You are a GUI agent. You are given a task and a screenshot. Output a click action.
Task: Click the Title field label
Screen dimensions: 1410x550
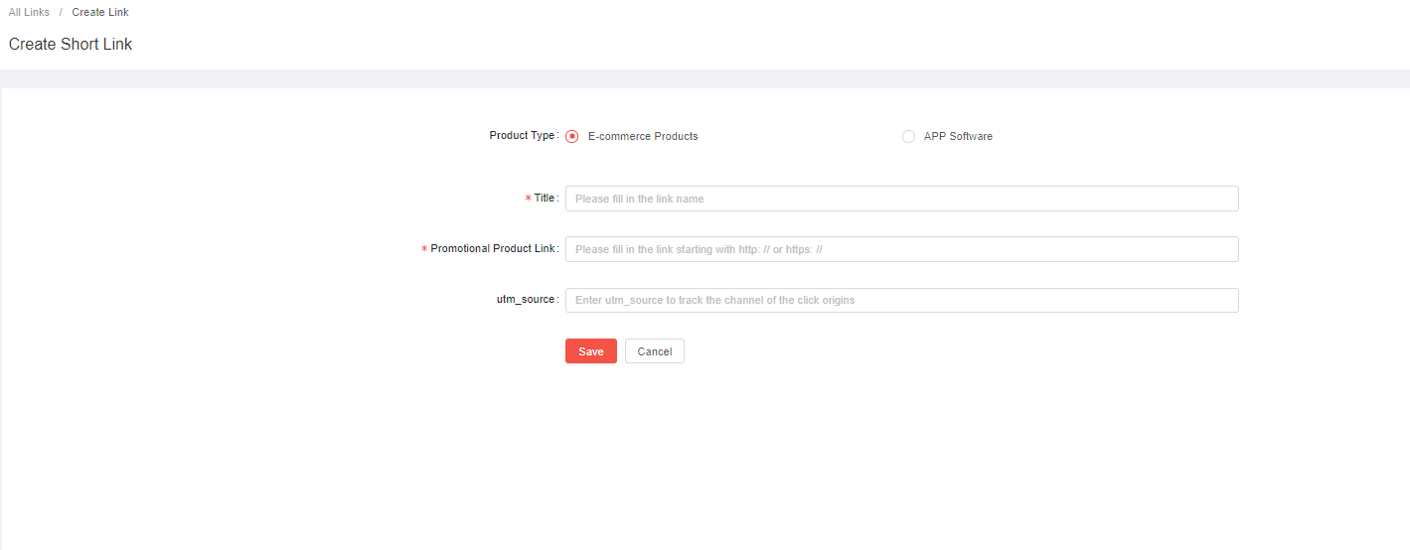pos(546,198)
